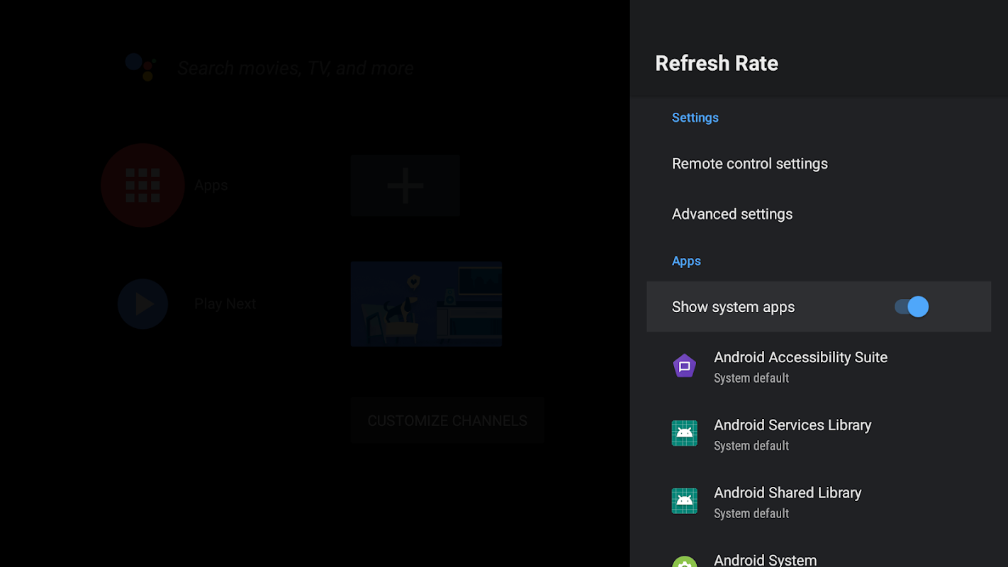Image resolution: width=1008 pixels, height=567 pixels.
Task: Open the Play Next preview thumbnail
Action: click(426, 304)
